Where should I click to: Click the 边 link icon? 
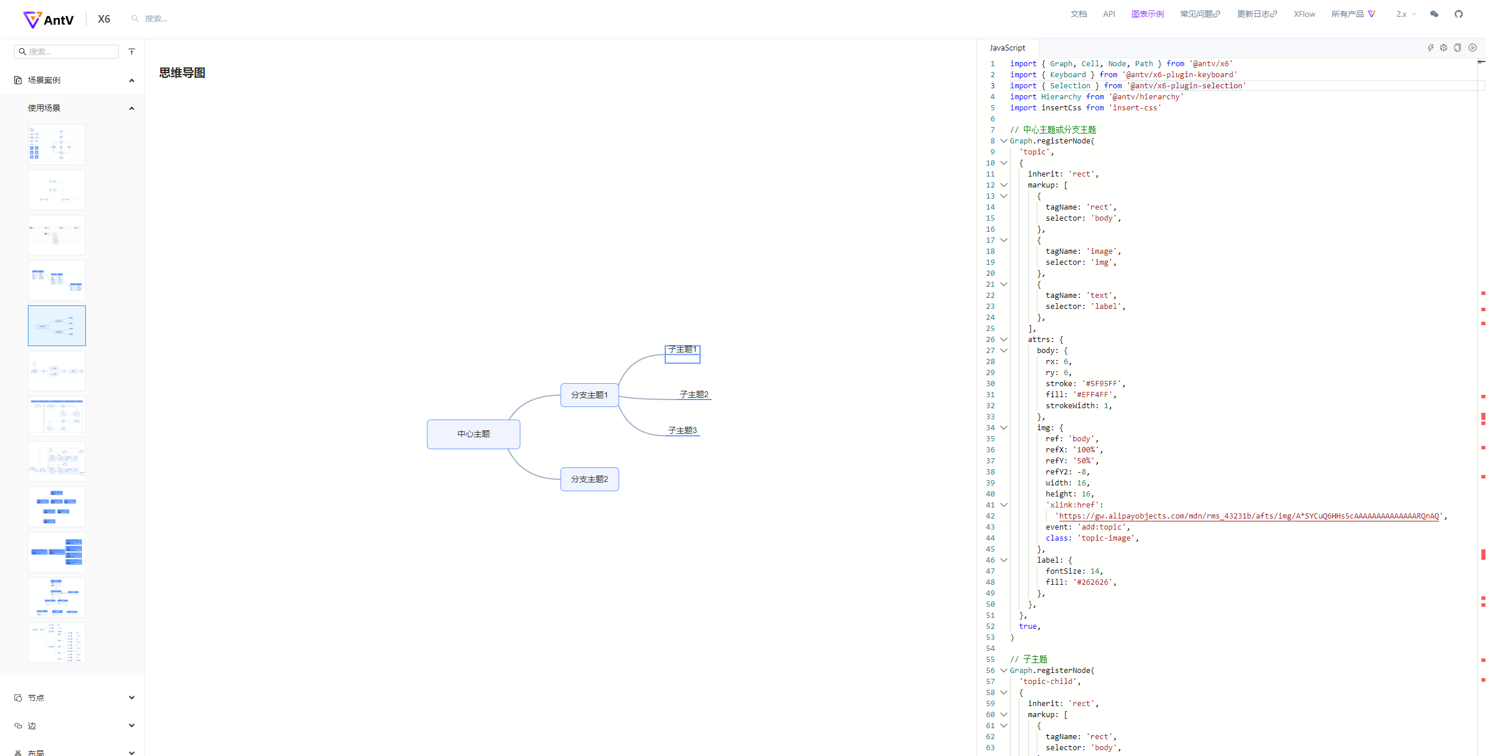tap(18, 726)
